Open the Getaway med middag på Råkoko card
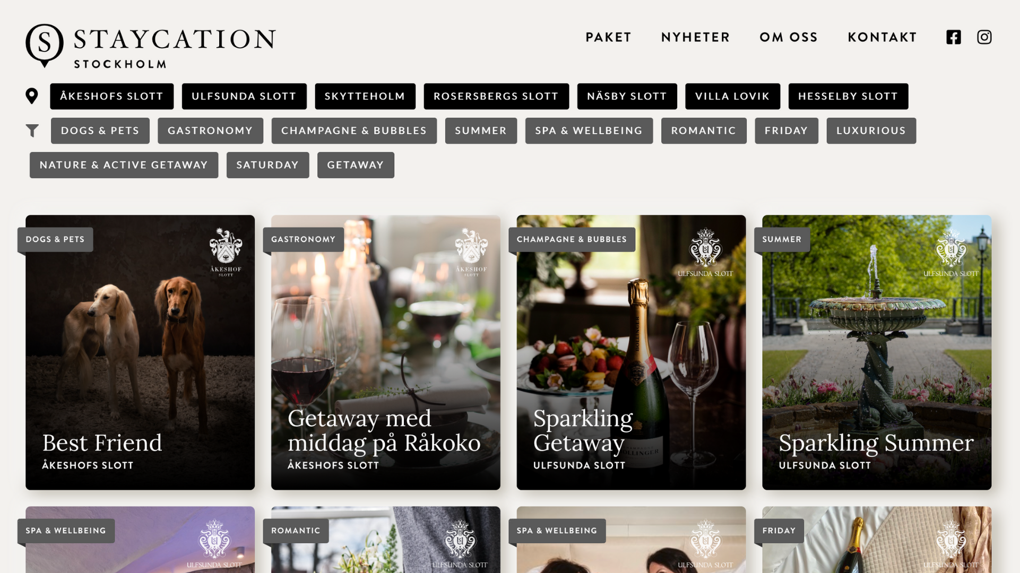The image size is (1020, 573). point(386,352)
